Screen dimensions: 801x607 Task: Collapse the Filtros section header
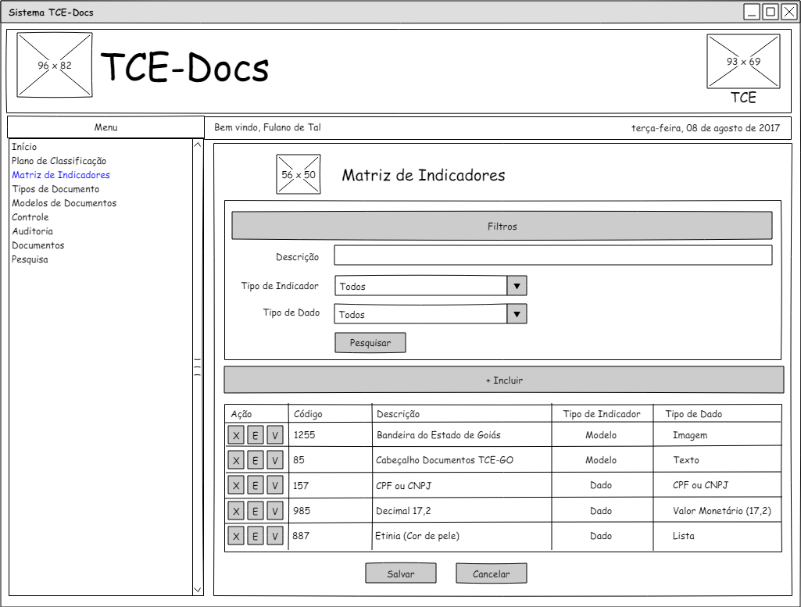click(502, 226)
